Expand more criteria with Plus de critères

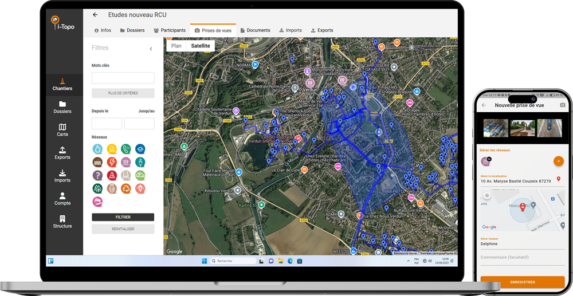click(123, 93)
